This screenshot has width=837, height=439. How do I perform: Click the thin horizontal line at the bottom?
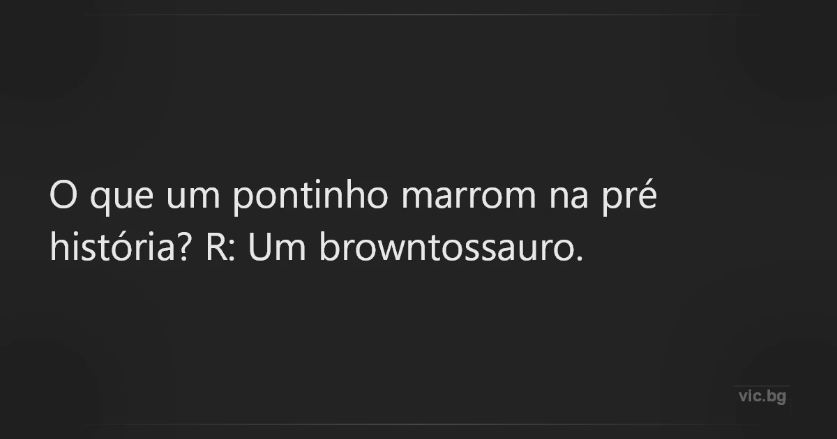[x=418, y=424]
